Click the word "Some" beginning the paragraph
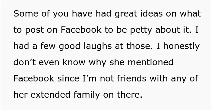 click(26, 14)
